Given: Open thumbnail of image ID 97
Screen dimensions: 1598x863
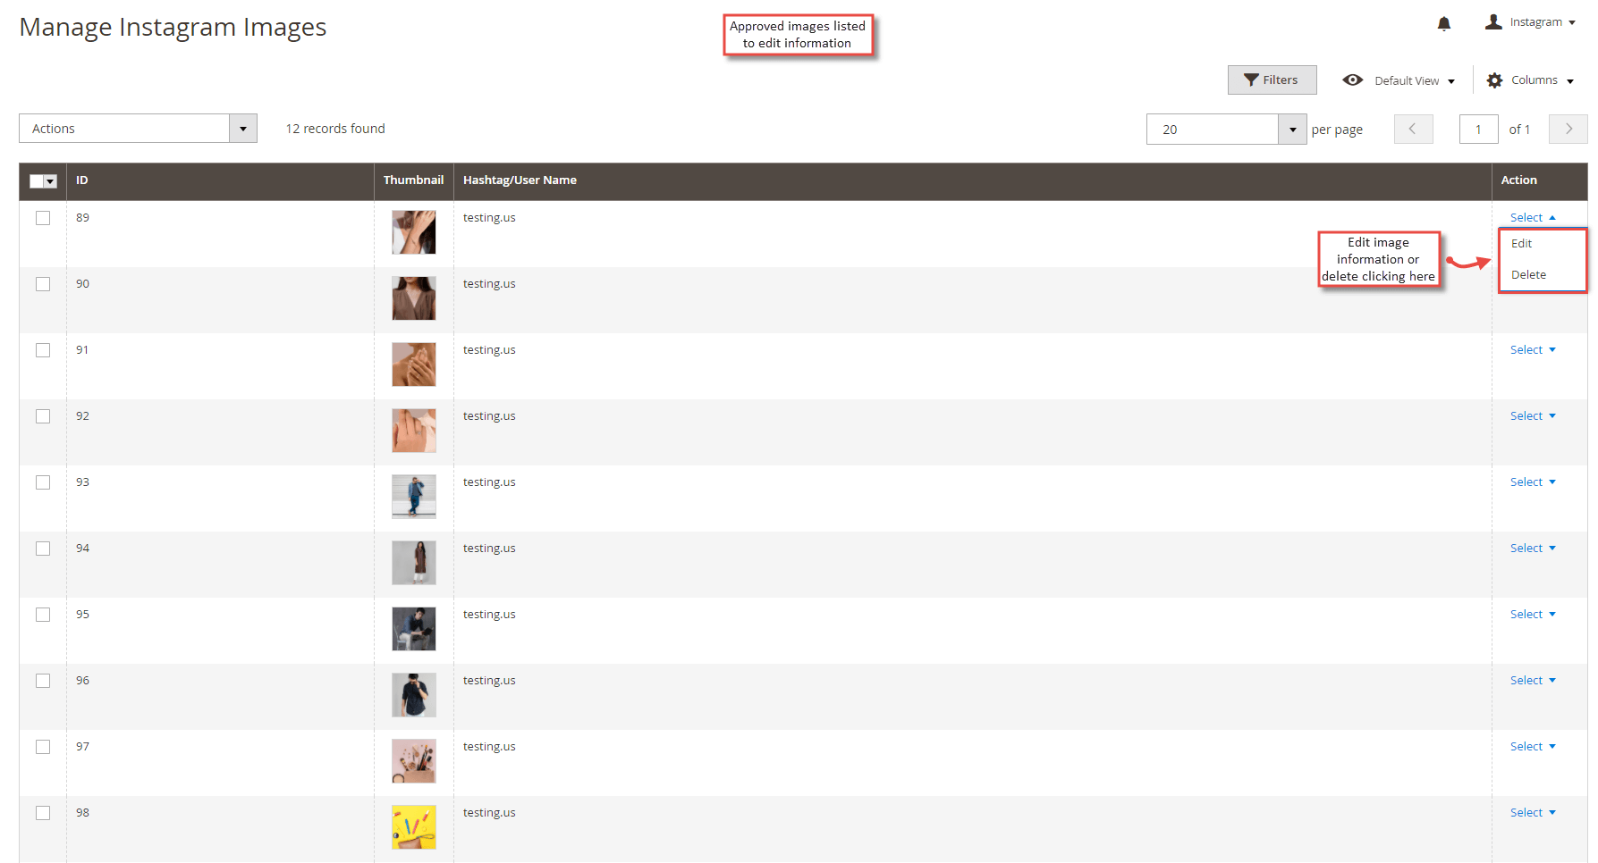Looking at the screenshot, I should 414,761.
